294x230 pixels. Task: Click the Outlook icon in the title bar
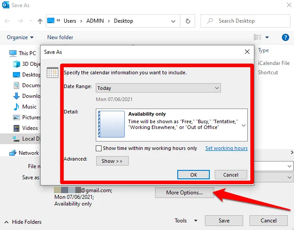tap(6, 5)
